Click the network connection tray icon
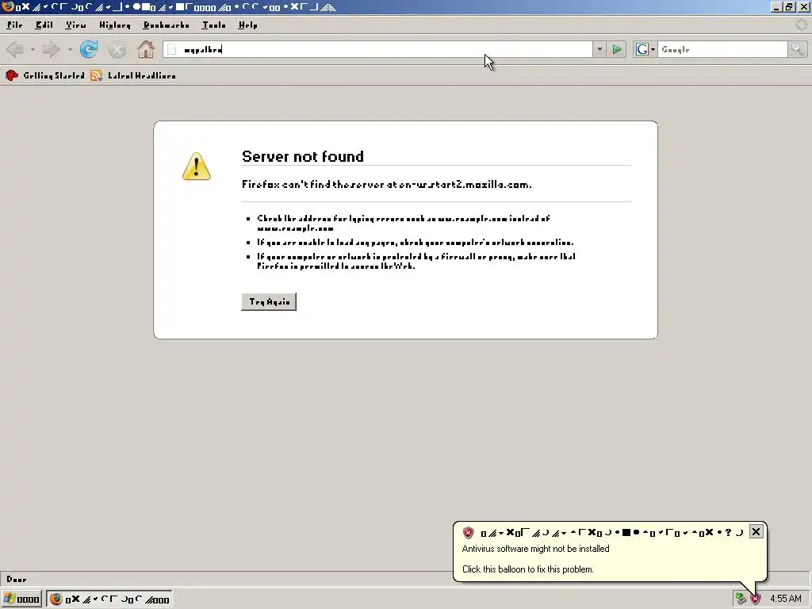 (x=741, y=599)
